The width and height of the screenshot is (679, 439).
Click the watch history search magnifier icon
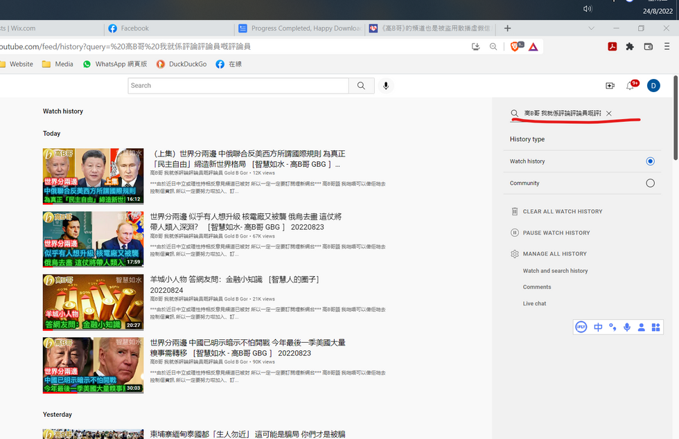click(514, 114)
